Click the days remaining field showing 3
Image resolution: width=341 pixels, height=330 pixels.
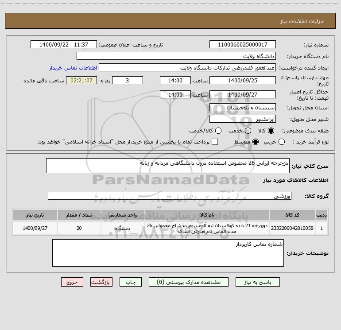click(x=128, y=80)
